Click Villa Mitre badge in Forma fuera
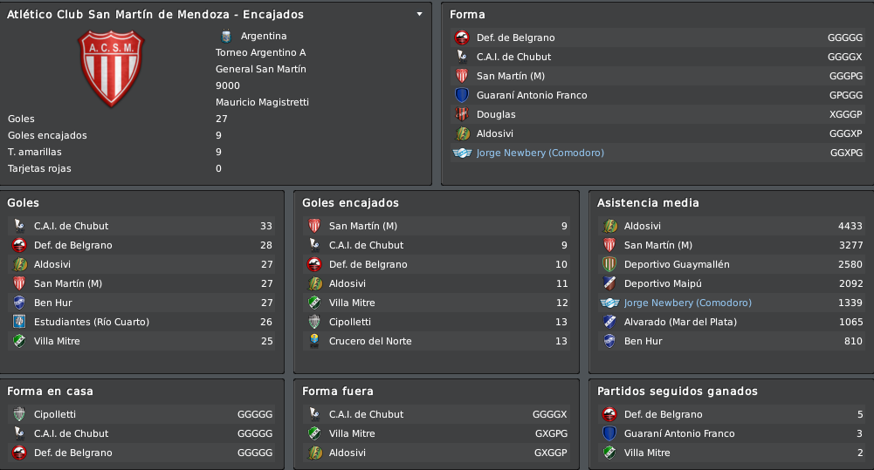Image resolution: width=874 pixels, height=470 pixels. click(x=314, y=433)
